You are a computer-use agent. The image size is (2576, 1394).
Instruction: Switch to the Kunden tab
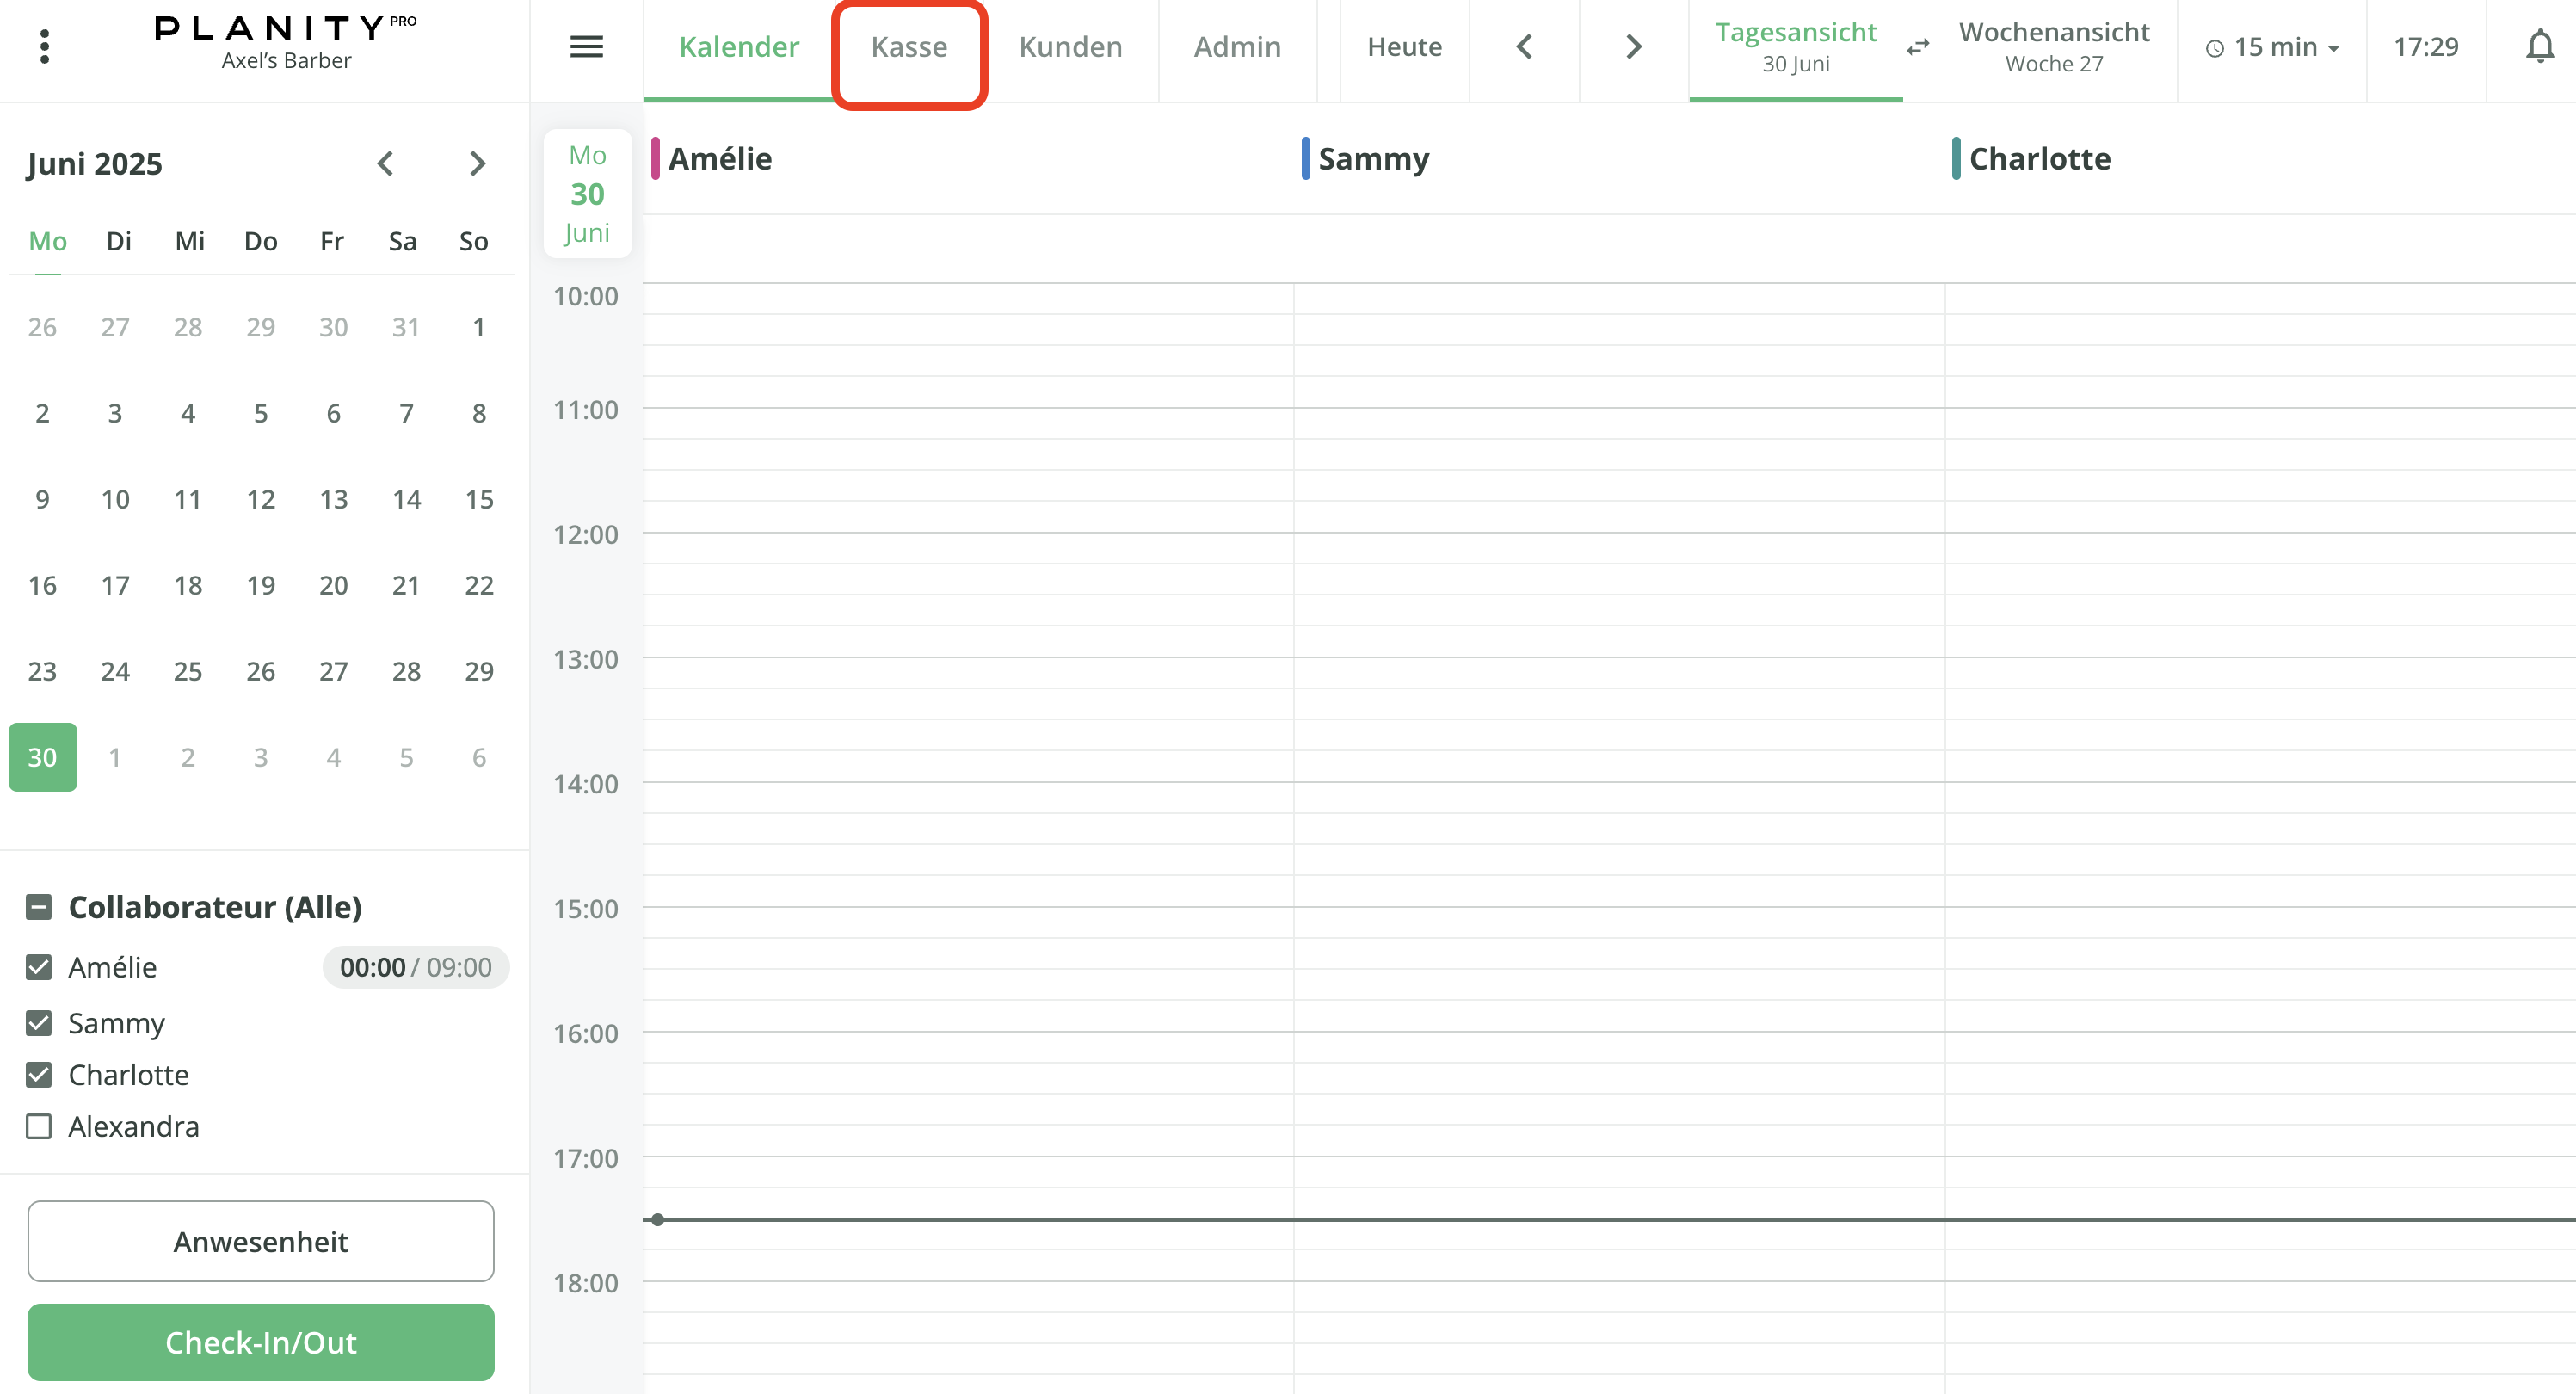coord(1070,47)
